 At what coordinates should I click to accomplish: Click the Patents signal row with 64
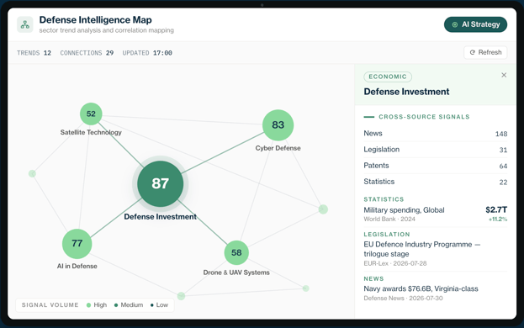[436, 166]
